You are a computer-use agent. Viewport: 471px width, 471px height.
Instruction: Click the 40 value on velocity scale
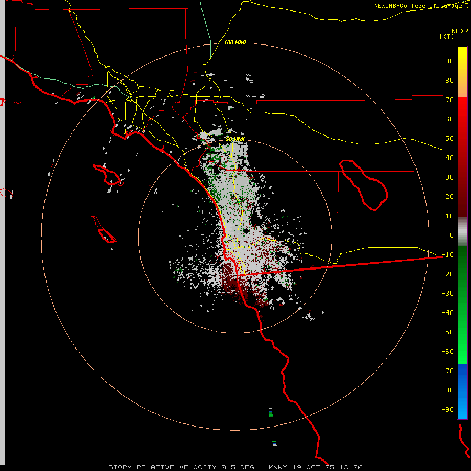pyautogui.click(x=450, y=158)
